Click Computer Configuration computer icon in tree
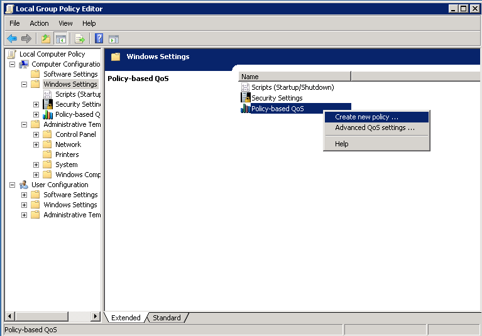The width and height of the screenshot is (482, 336). [24, 64]
